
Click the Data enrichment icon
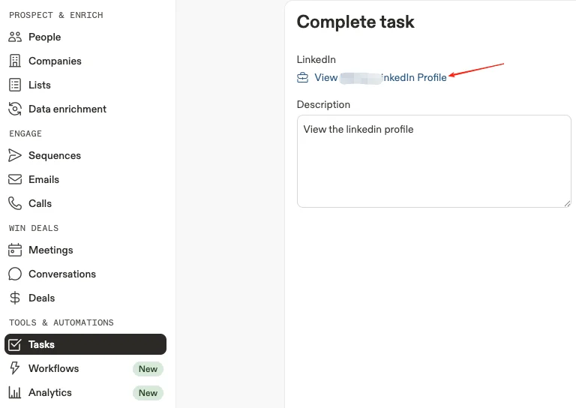pos(15,109)
